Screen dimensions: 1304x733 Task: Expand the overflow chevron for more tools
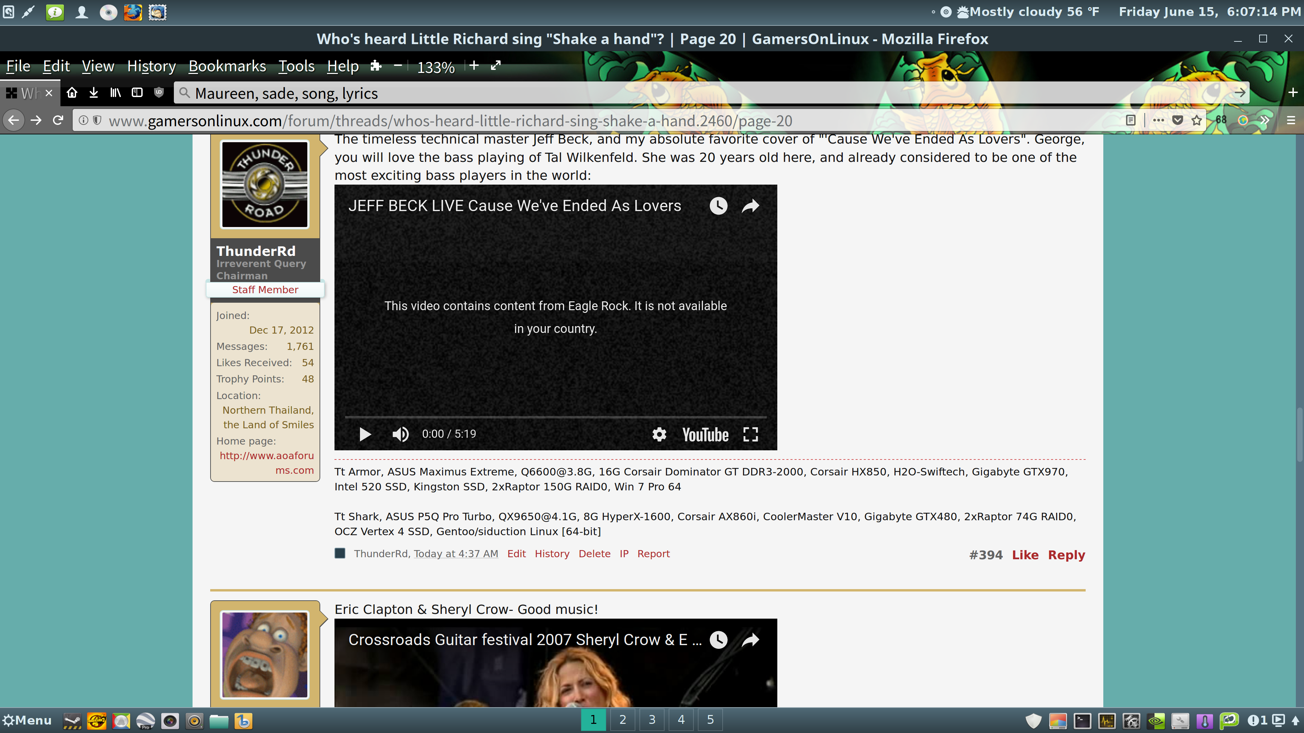(x=1265, y=120)
